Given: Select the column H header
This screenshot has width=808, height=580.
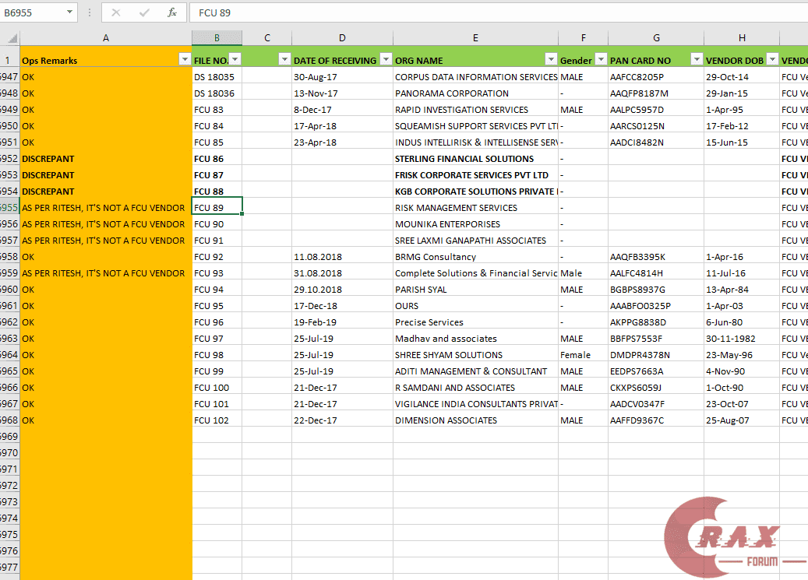Looking at the screenshot, I should pos(741,37).
